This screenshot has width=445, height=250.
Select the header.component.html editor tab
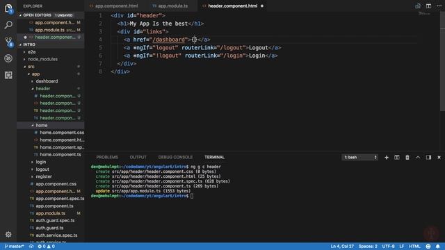[233, 6]
